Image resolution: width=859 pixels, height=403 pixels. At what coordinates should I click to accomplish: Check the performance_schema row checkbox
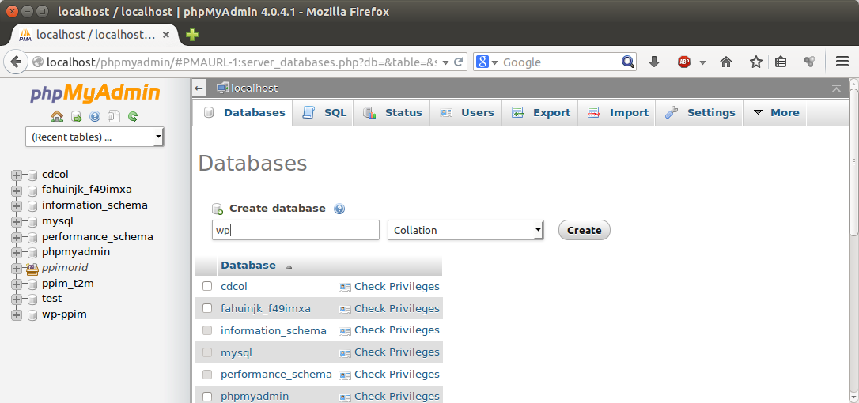coord(207,374)
